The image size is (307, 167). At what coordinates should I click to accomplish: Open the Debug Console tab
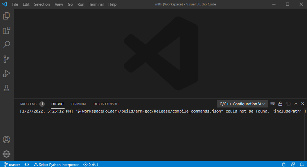(x=106, y=104)
